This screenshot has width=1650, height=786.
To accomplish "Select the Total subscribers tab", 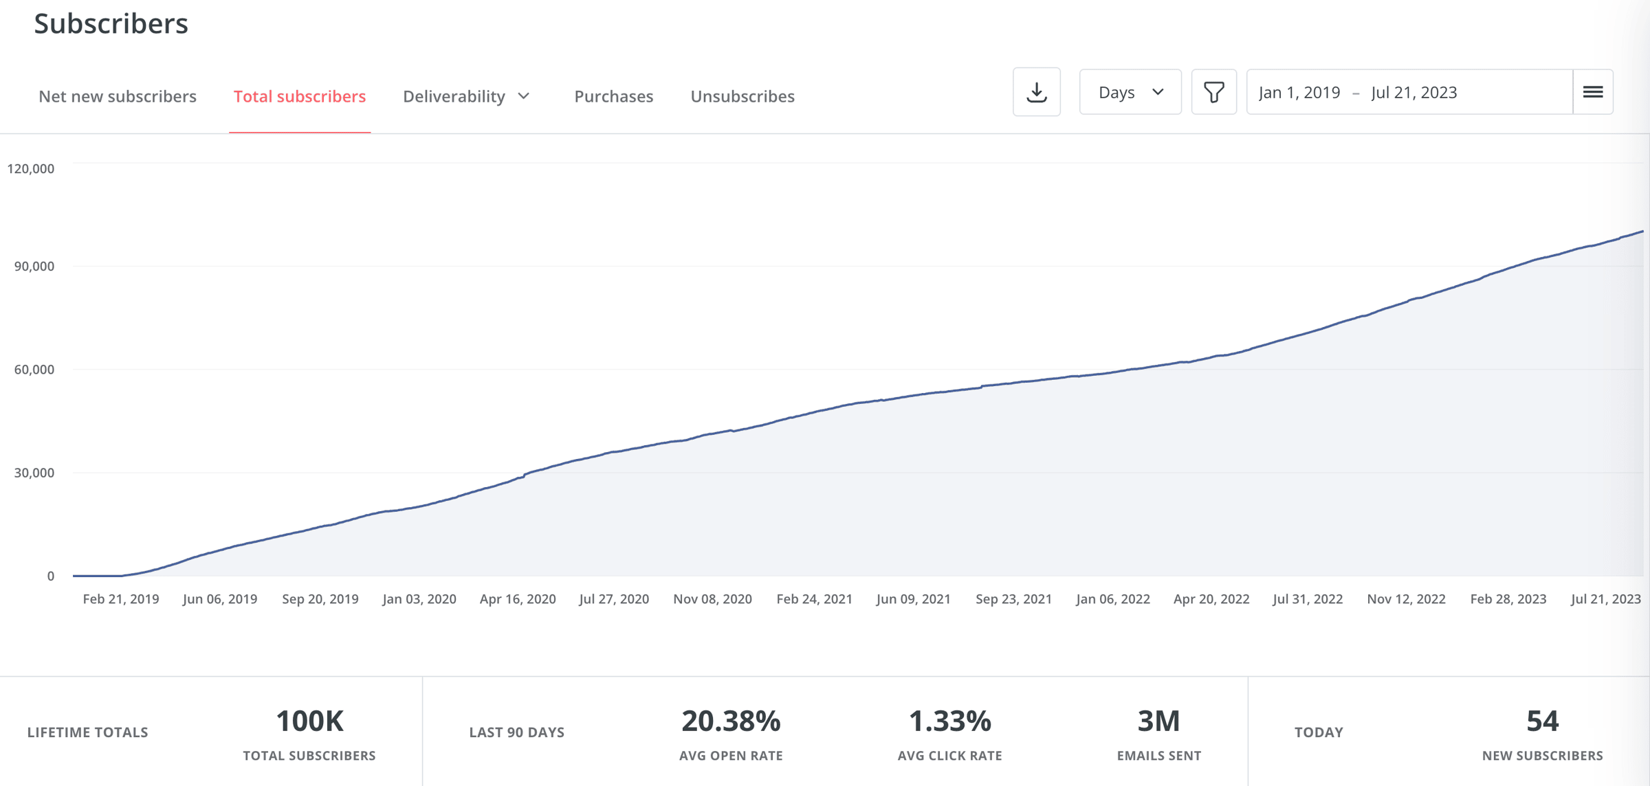I will click(x=300, y=96).
